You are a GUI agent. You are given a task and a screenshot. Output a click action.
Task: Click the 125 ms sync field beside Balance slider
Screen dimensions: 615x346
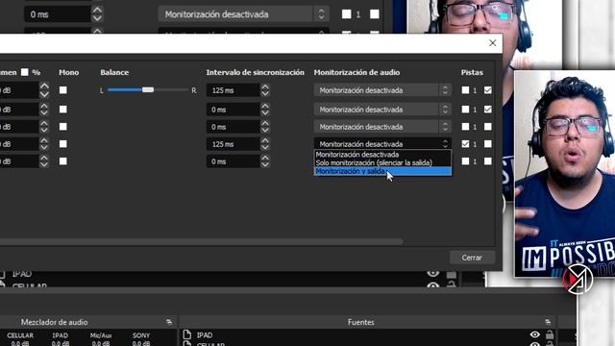click(234, 90)
